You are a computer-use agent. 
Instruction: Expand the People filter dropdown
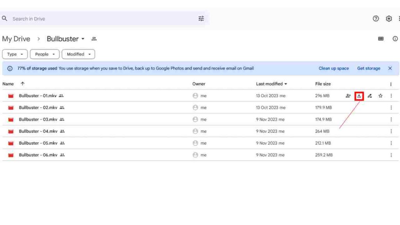click(x=45, y=54)
